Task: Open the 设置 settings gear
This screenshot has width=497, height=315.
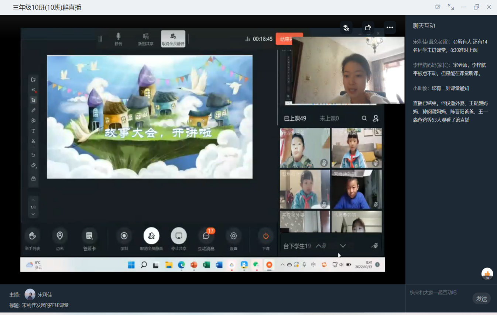Action: 233,236
